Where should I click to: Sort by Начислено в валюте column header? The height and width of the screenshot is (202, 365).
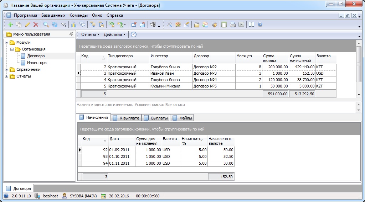point(221,141)
